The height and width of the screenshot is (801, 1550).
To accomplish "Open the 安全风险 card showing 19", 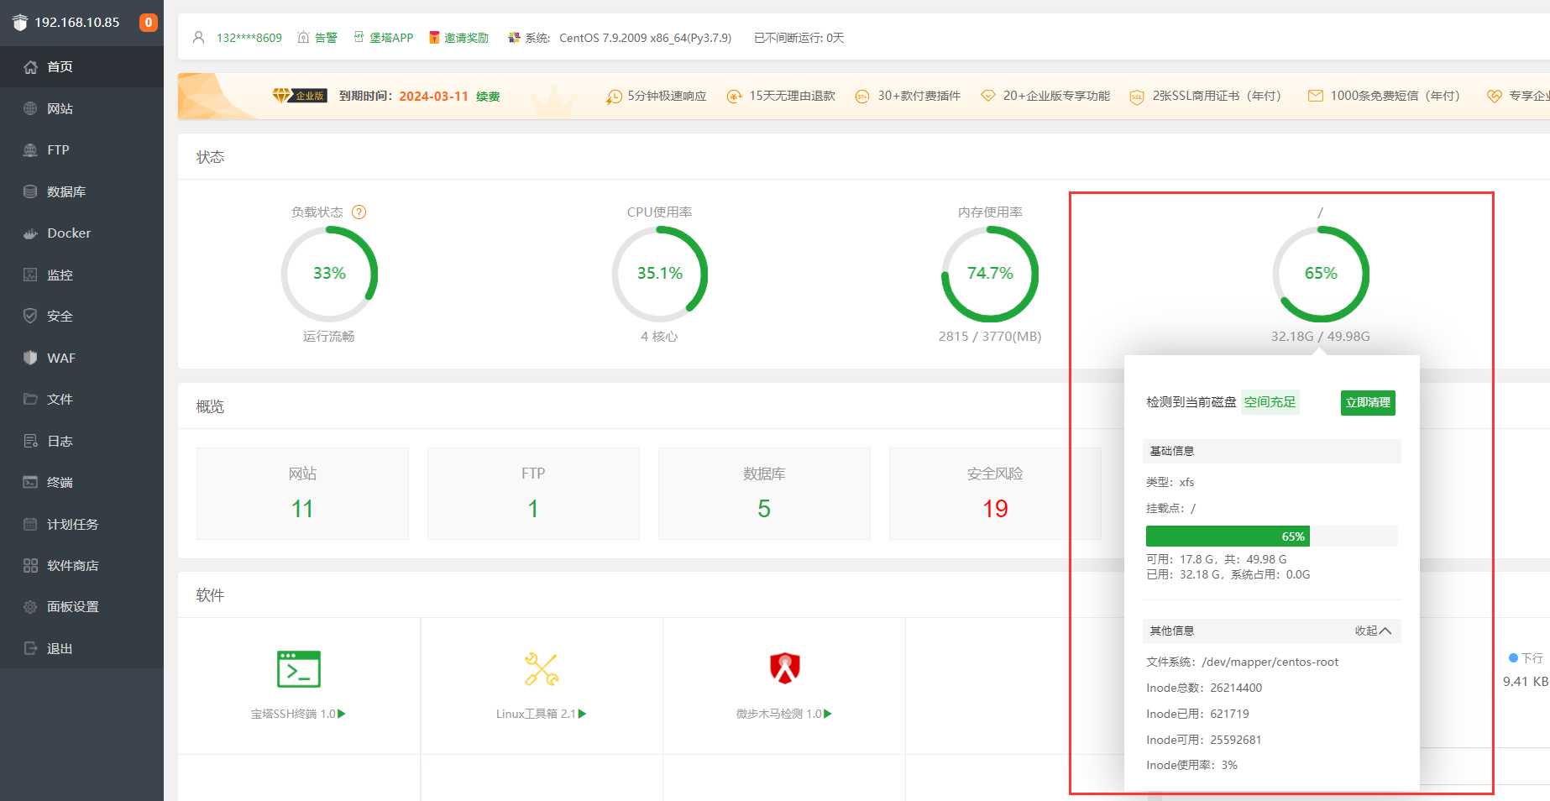I will (995, 494).
